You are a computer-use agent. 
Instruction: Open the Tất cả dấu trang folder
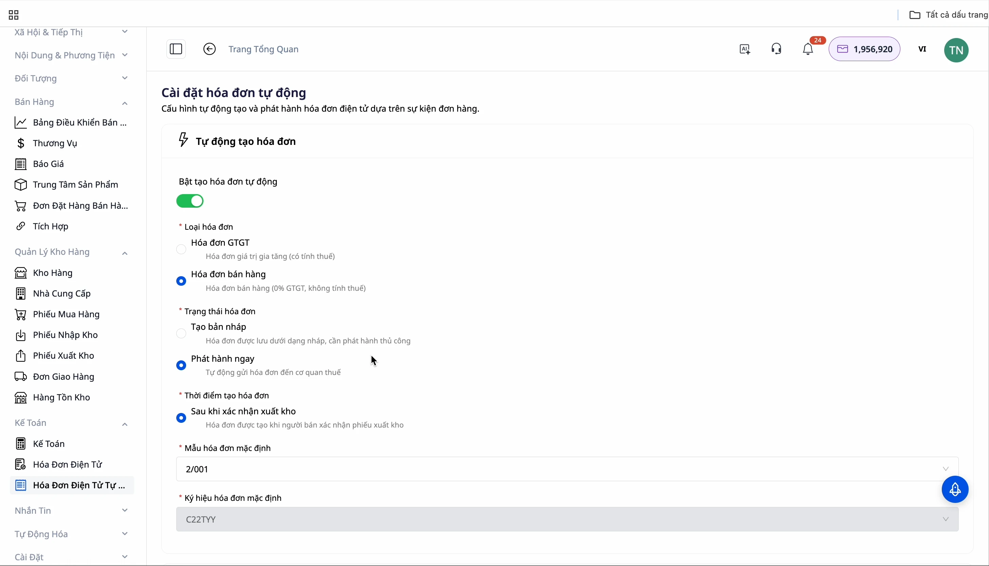click(x=948, y=15)
